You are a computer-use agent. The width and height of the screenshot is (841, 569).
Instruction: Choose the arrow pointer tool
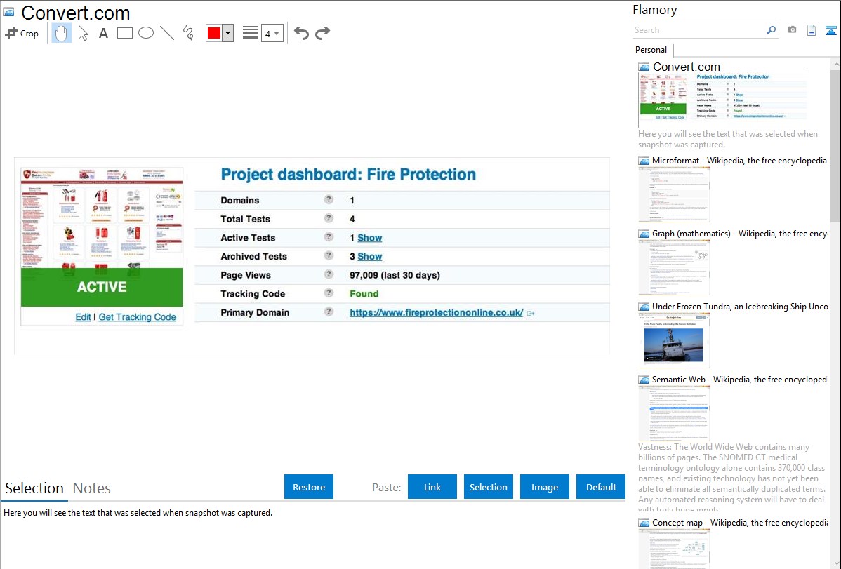(83, 33)
